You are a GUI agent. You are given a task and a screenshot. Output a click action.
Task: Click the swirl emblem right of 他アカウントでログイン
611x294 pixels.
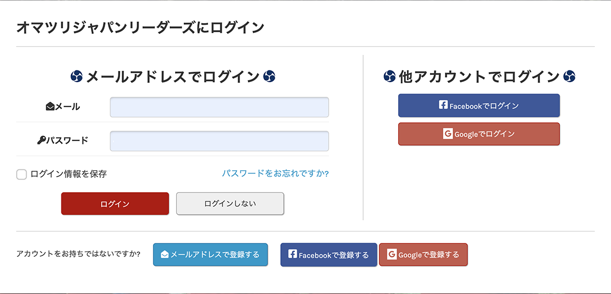point(569,77)
